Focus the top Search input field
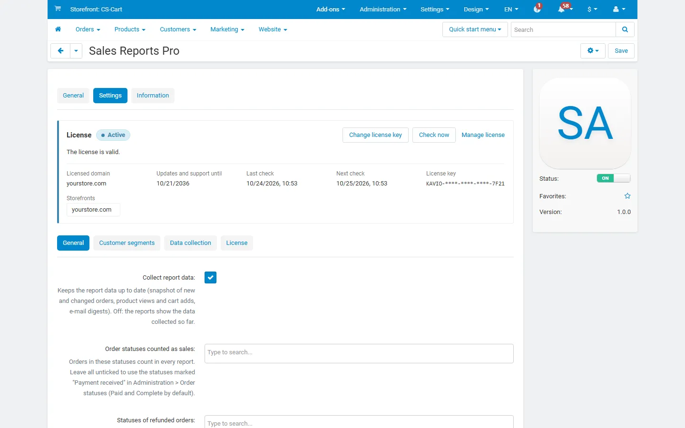The height and width of the screenshot is (428, 685). [563, 29]
